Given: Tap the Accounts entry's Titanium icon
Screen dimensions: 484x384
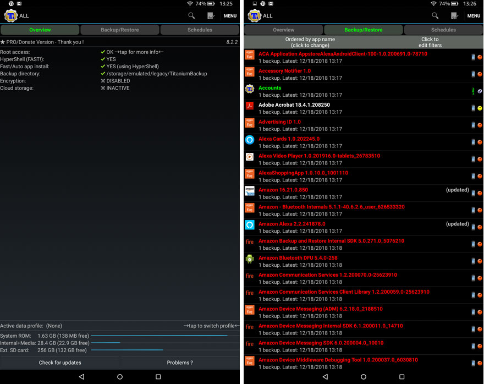Looking at the screenshot, I should pos(250,89).
